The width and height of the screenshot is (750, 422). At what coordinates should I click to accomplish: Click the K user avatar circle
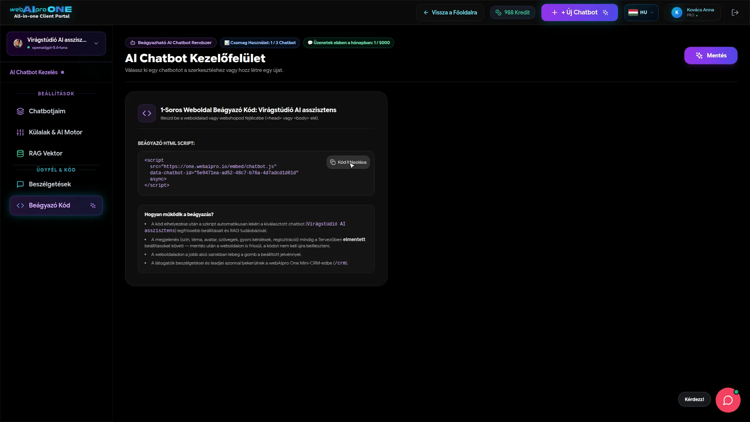click(677, 13)
